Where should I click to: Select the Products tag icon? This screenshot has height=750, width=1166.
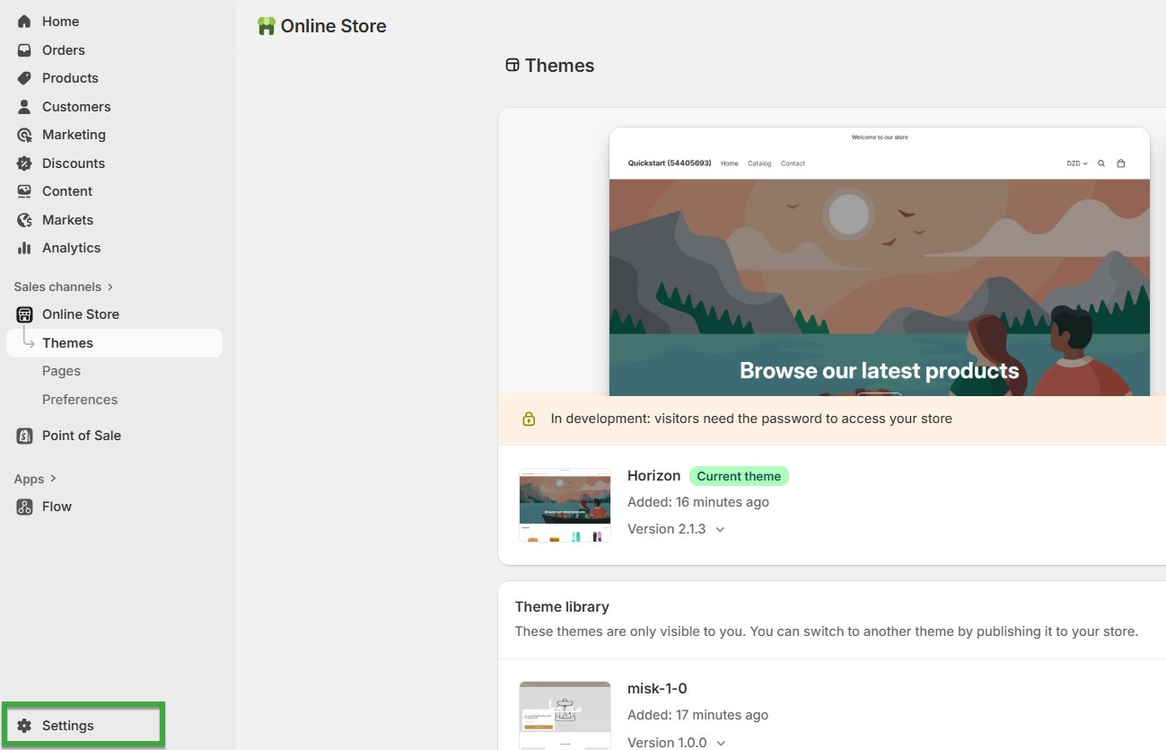pos(24,78)
